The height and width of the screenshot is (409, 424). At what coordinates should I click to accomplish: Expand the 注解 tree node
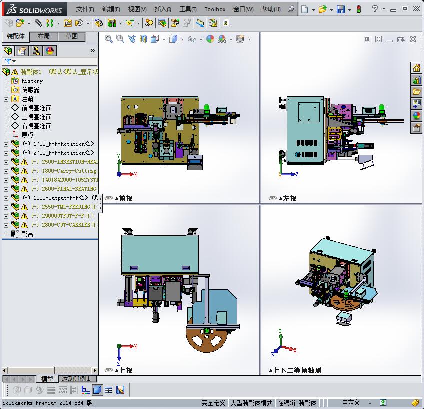pyautogui.click(x=6, y=99)
